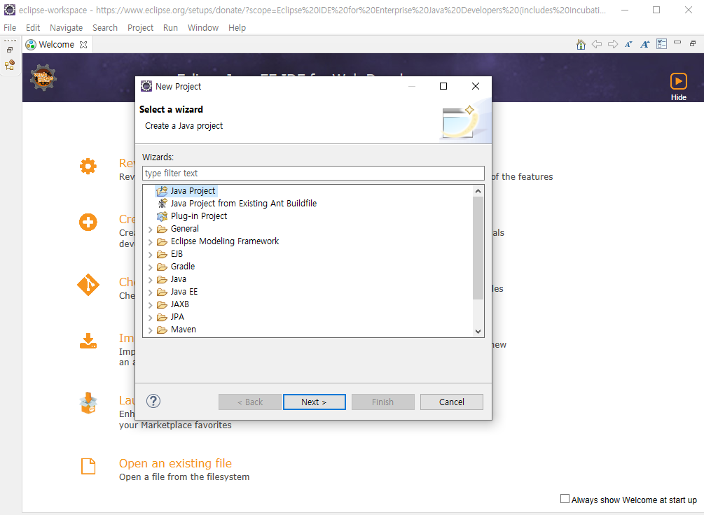
Task: Close the Welcome tab with its X
Action: click(x=83, y=44)
